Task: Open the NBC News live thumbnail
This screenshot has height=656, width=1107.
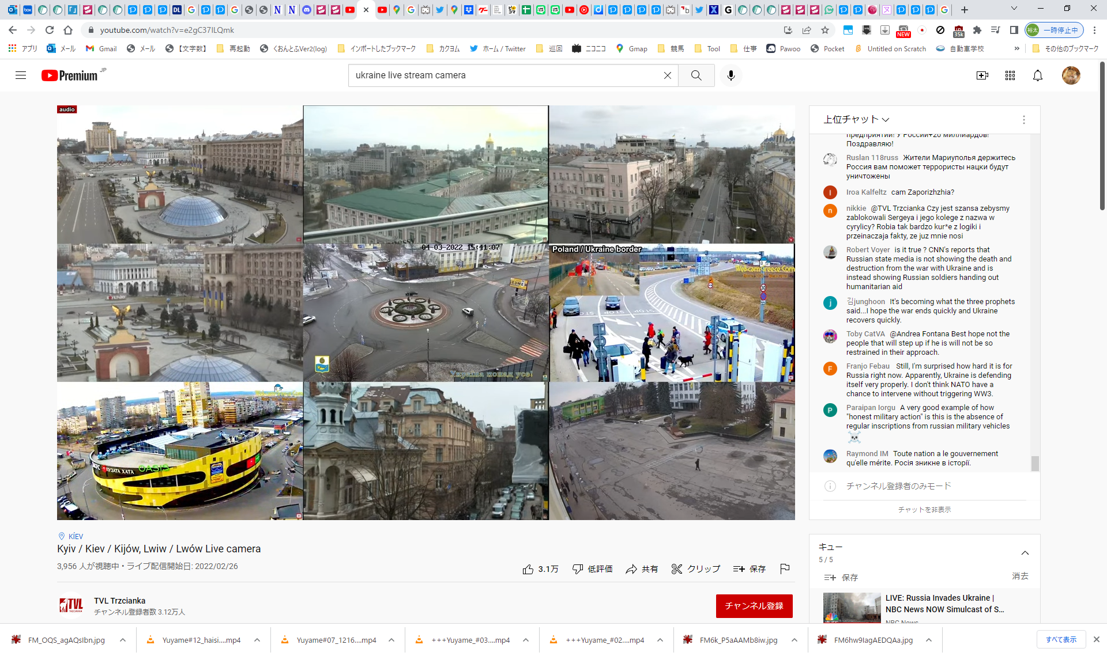Action: pyautogui.click(x=852, y=608)
